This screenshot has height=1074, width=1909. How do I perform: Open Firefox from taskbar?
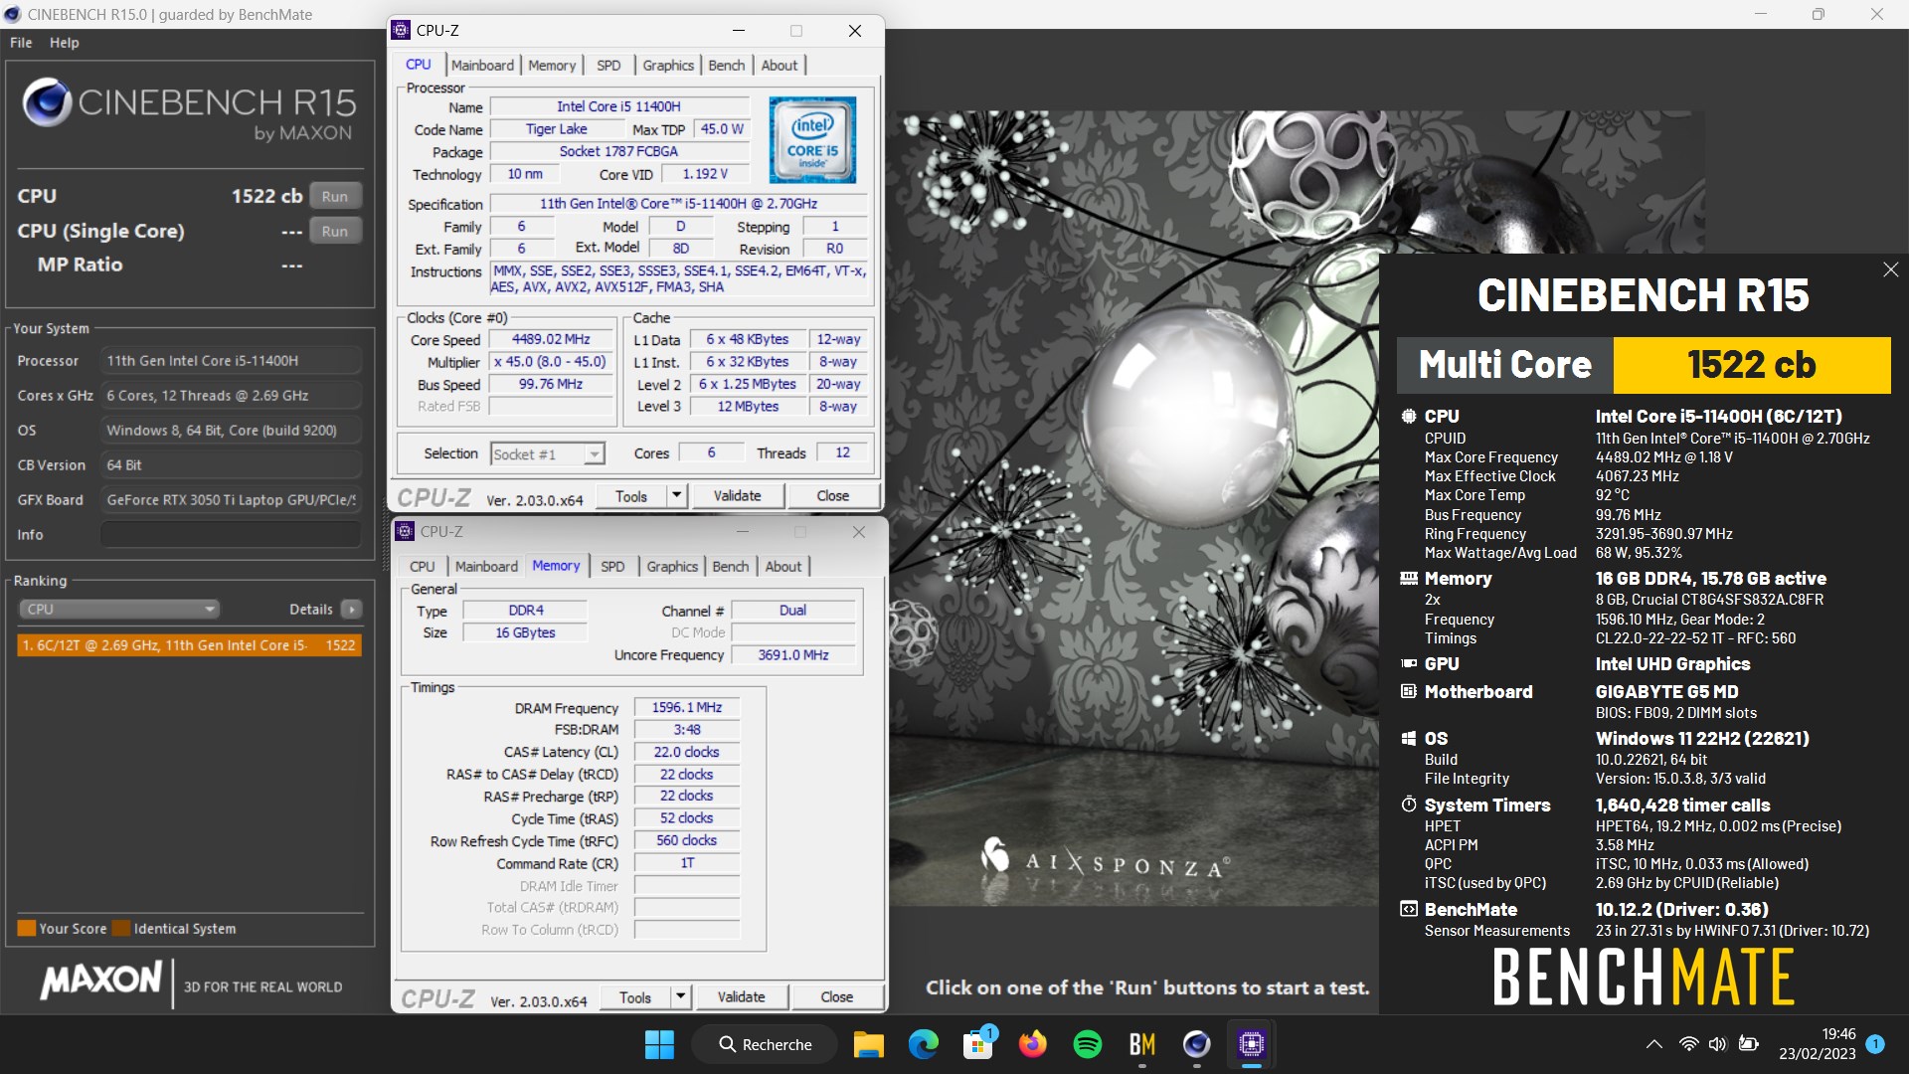[1032, 1044]
